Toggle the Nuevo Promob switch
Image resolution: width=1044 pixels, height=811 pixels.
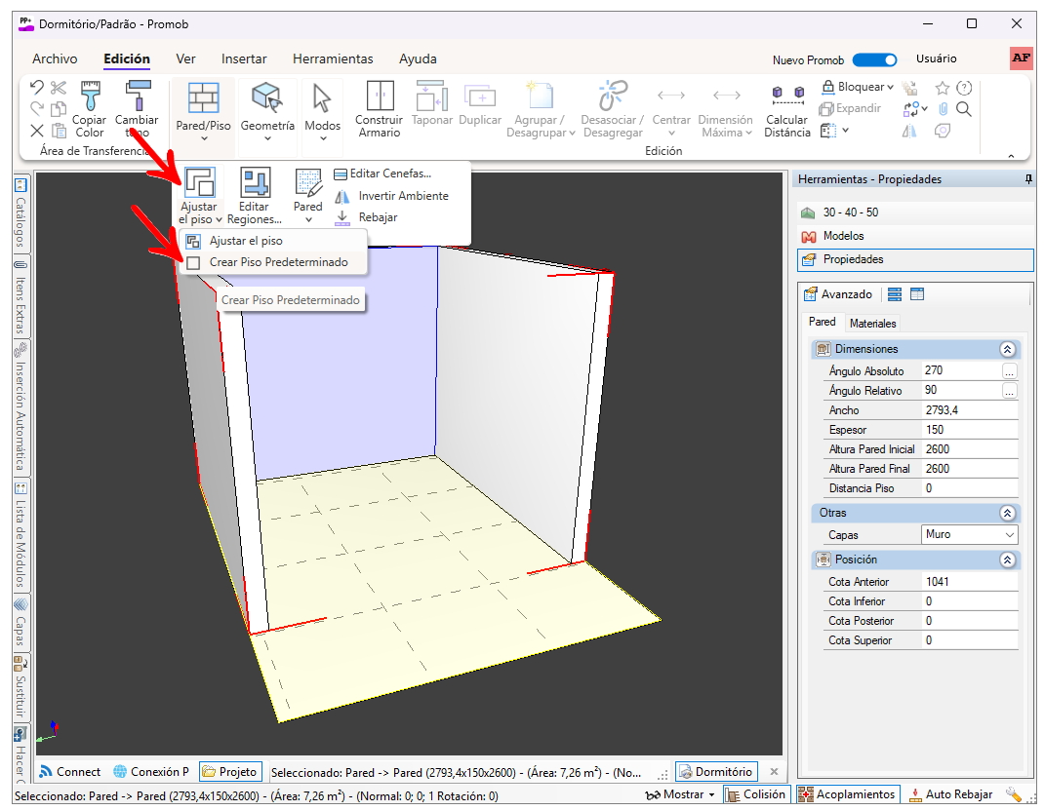pos(874,59)
